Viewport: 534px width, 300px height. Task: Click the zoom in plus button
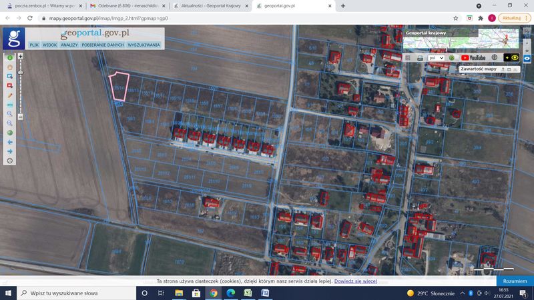(x=21, y=57)
